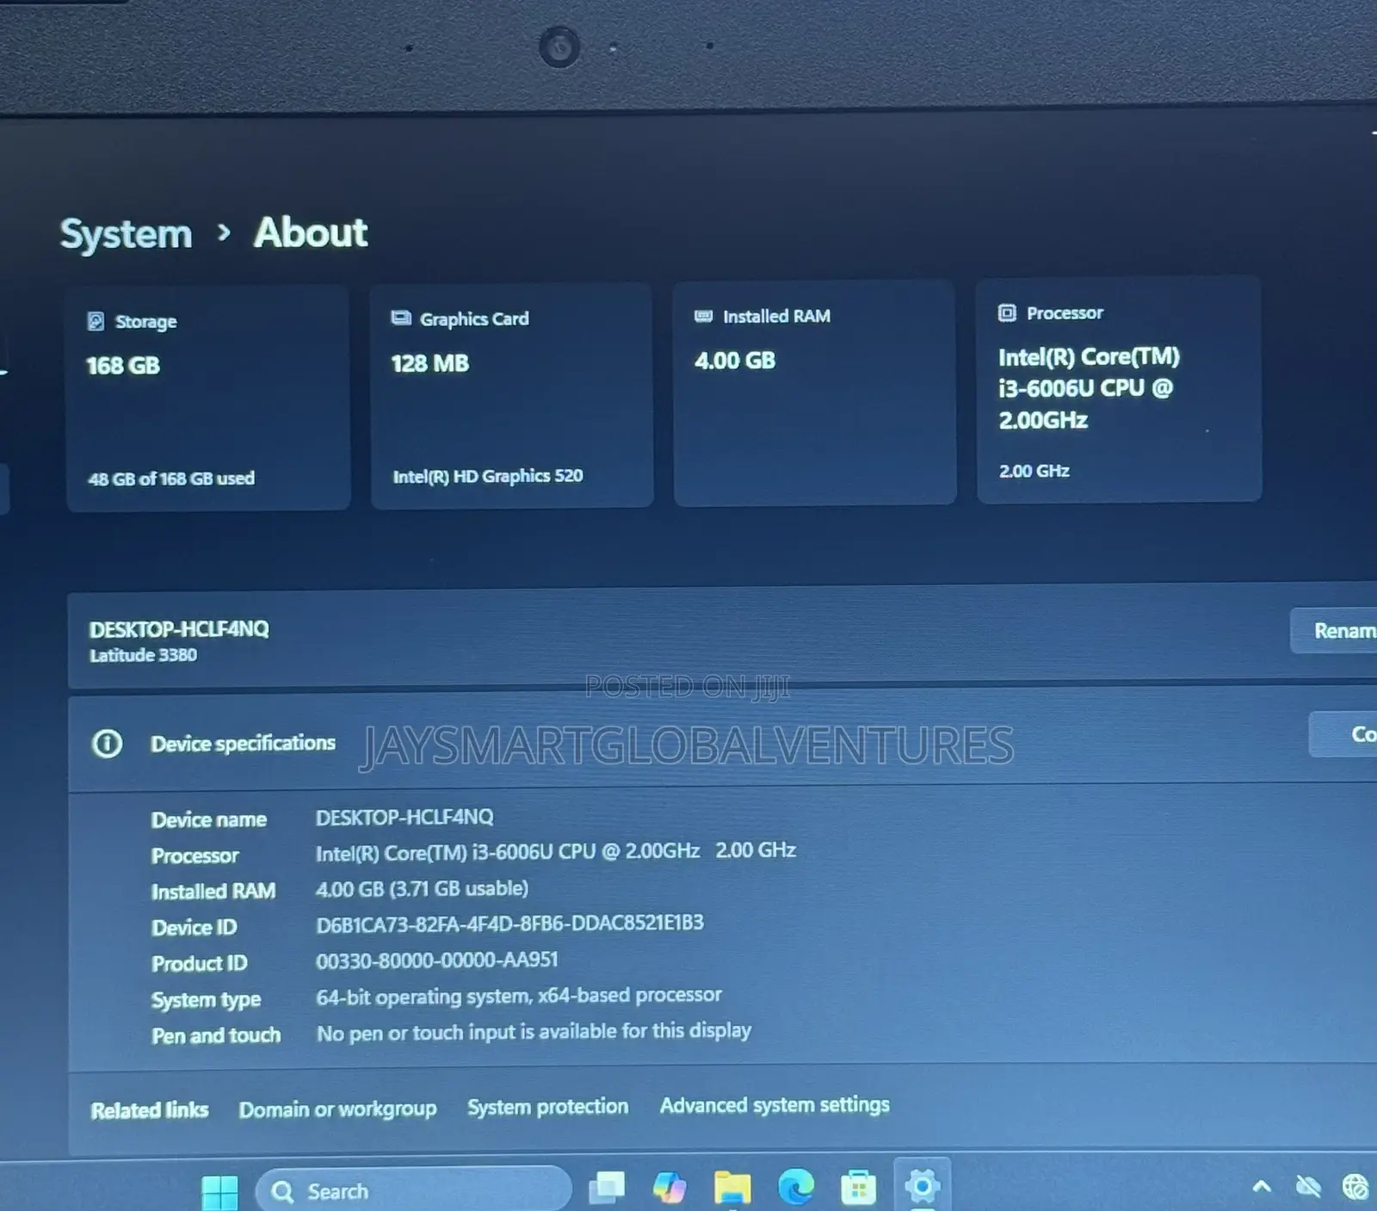Image resolution: width=1377 pixels, height=1211 pixels.
Task: Click the '48 GB of 168 GB used' text
Action: click(171, 479)
